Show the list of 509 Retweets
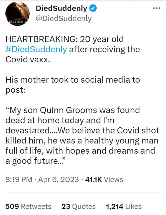The image size is (166, 215). click(28, 206)
